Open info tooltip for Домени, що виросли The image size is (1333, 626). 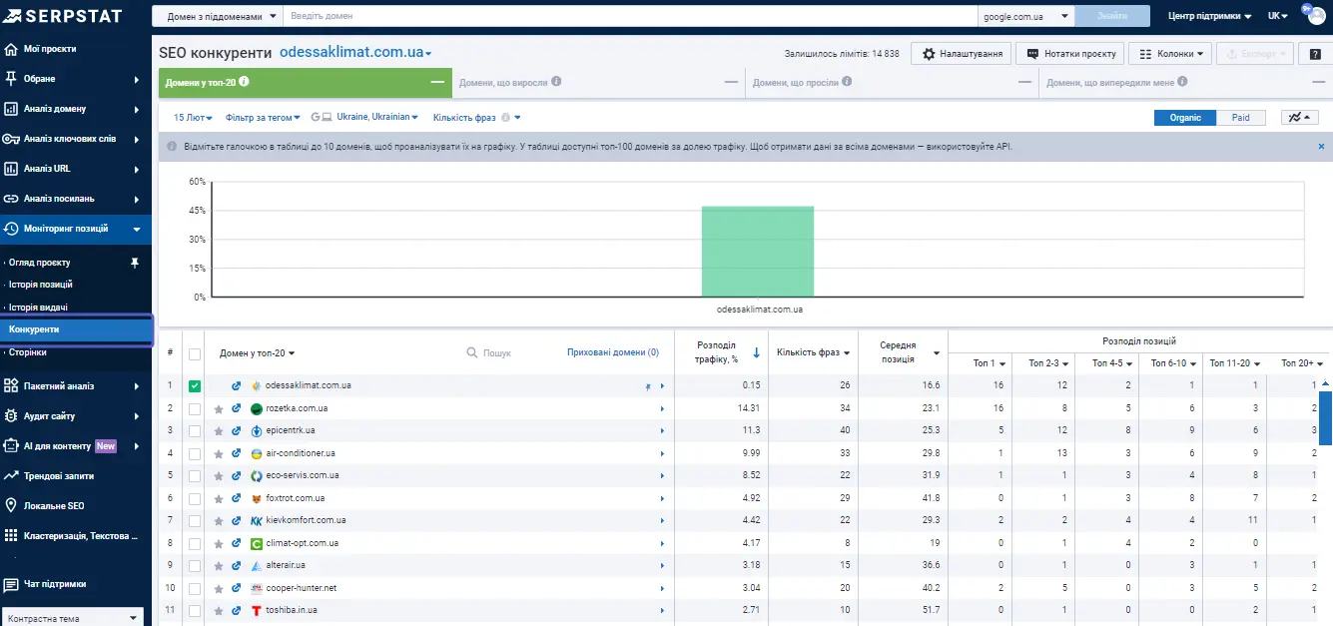[556, 82]
